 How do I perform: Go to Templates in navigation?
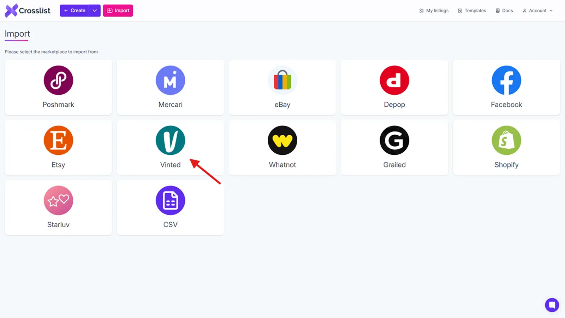472,11
